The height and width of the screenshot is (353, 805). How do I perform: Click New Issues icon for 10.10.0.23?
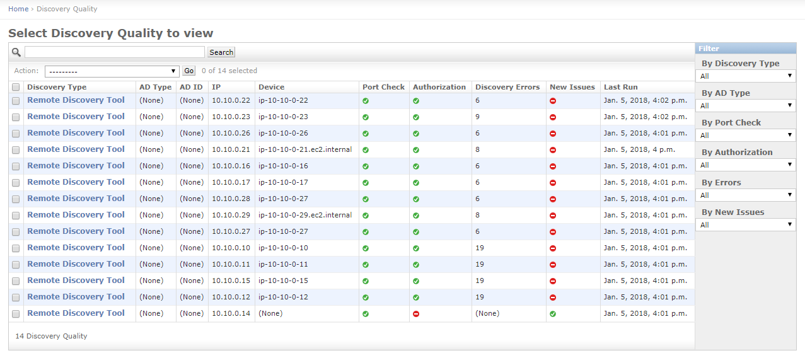[x=553, y=117]
